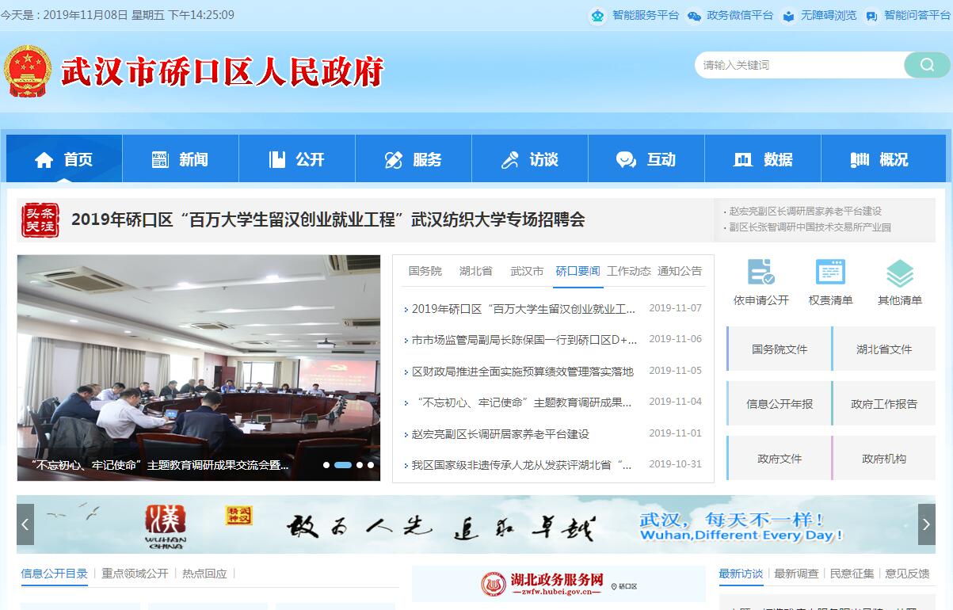Switch to third carousel slide dot
Viewport: 953px width, 610px height.
pos(360,465)
